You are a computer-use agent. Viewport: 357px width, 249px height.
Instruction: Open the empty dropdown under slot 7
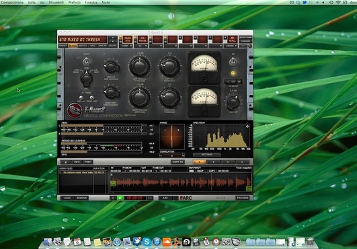(x=216, y=46)
